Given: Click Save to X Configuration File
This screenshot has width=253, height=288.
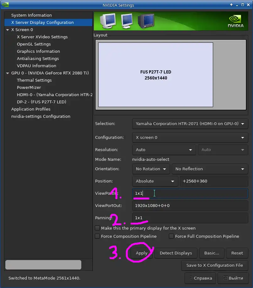Looking at the screenshot, I should click(215, 265).
